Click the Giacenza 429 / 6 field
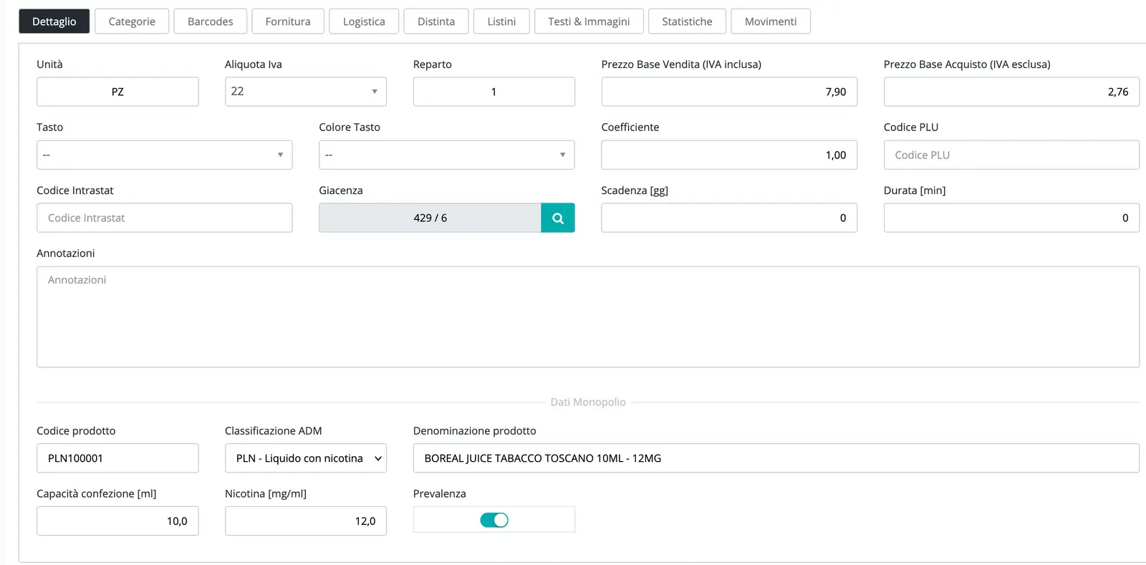This screenshot has height=565, width=1146. (x=430, y=218)
